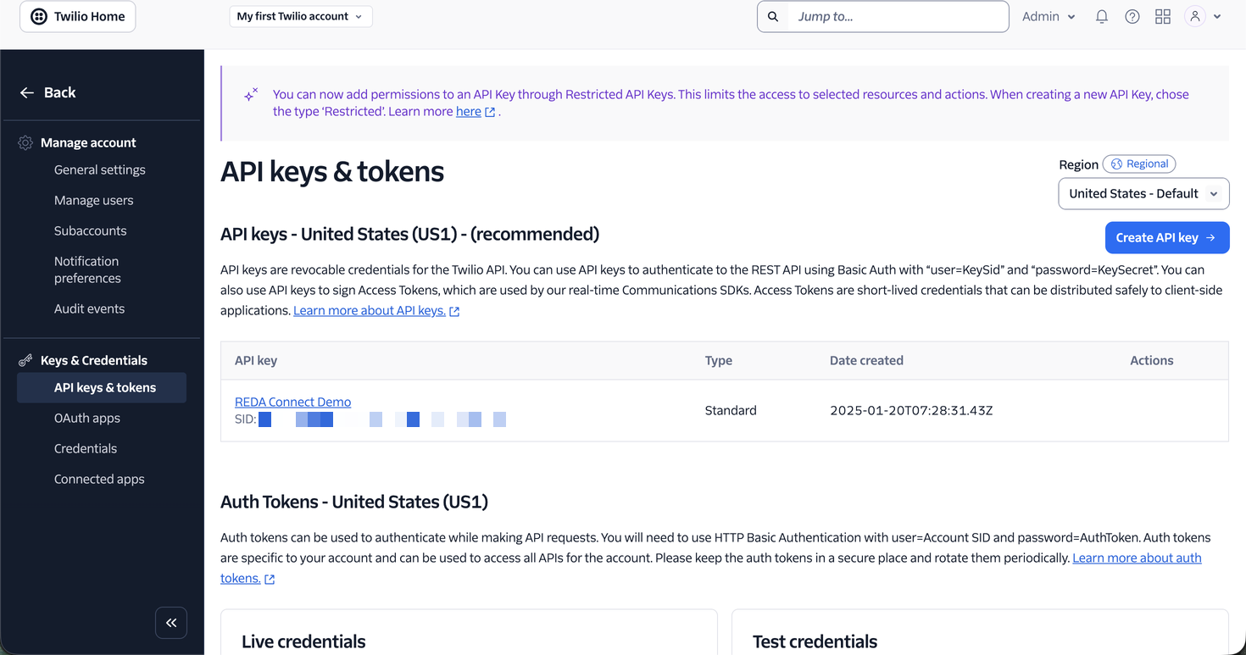This screenshot has width=1246, height=655.
Task: Open the 'REDA Connect Demo' API key link
Action: (292, 402)
